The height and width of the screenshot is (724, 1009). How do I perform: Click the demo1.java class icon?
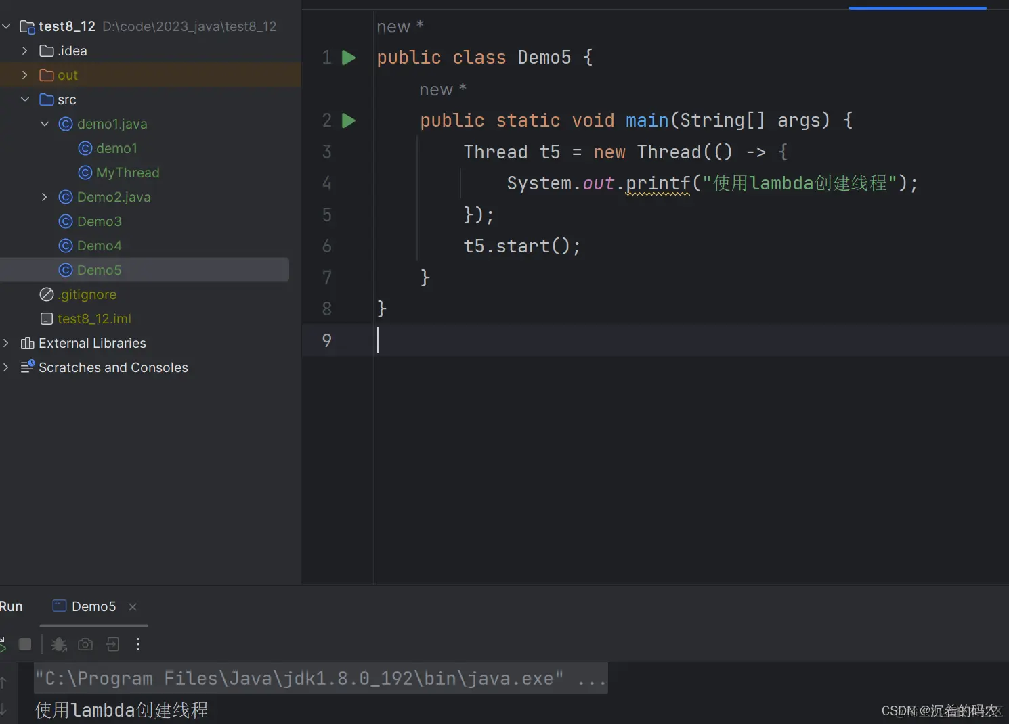(66, 124)
